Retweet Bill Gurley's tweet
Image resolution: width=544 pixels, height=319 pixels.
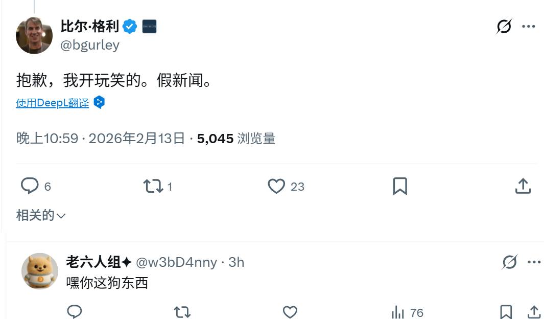coord(152,187)
